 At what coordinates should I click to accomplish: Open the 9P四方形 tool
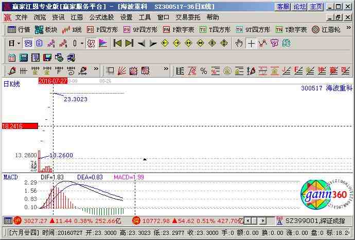140,30
